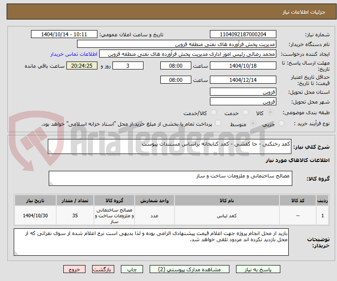
Task: Select the متوسط purchase type radio
Action: pos(253,123)
